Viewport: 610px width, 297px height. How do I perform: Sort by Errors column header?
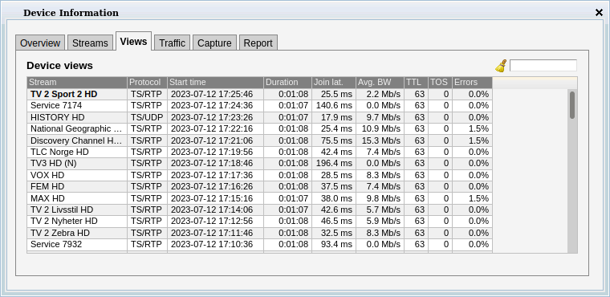coord(472,83)
